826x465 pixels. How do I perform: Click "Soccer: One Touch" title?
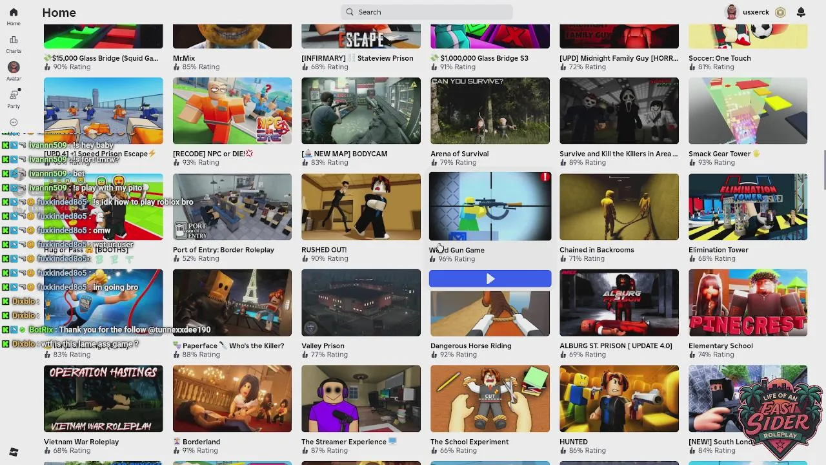720,58
